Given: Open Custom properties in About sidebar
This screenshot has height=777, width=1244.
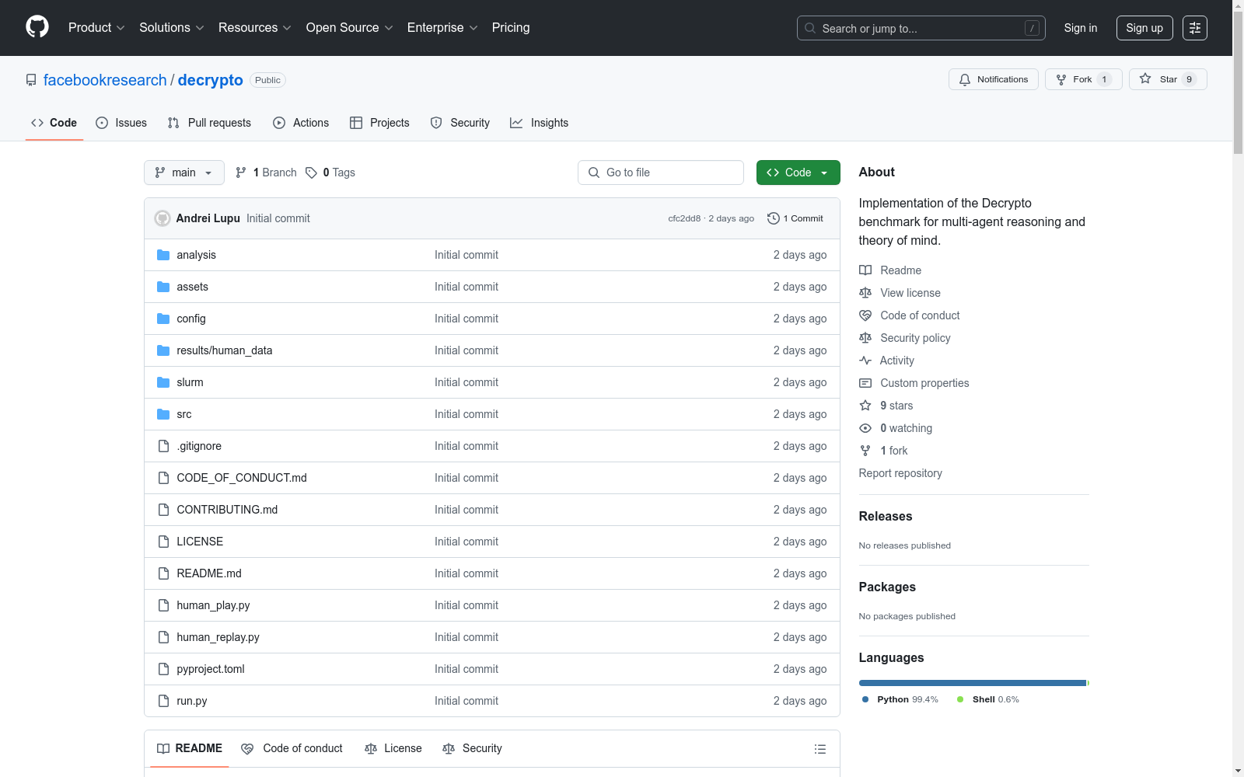Looking at the screenshot, I should click(924, 383).
